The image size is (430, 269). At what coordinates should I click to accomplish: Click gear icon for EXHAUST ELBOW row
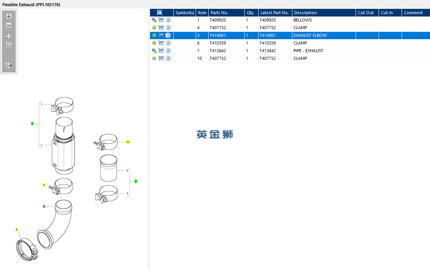tap(154, 35)
